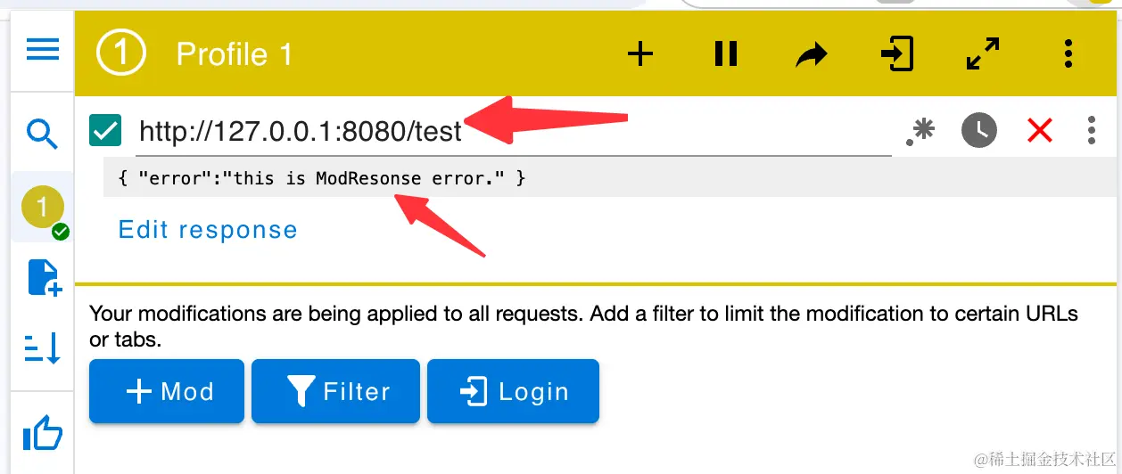Add a new profile via file-plus icon
Viewport: 1122px width, 474px height.
44,278
